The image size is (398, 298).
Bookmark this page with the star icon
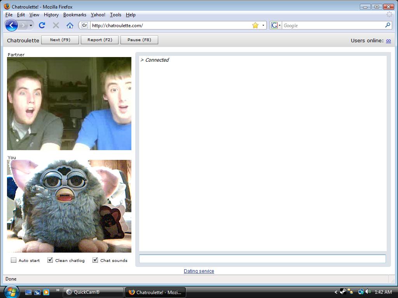pos(255,25)
